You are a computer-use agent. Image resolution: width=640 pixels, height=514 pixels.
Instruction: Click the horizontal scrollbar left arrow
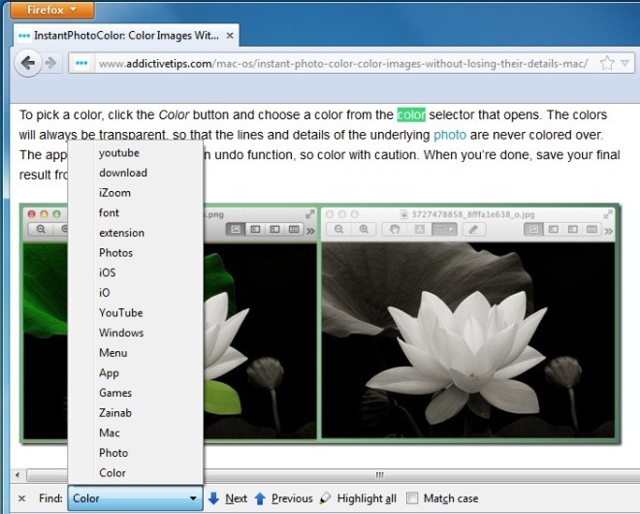pyautogui.click(x=17, y=475)
